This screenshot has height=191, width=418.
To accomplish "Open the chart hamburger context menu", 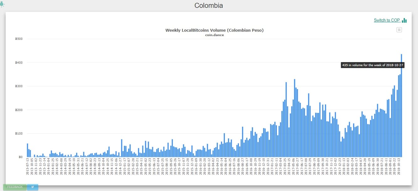I will click(399, 30).
